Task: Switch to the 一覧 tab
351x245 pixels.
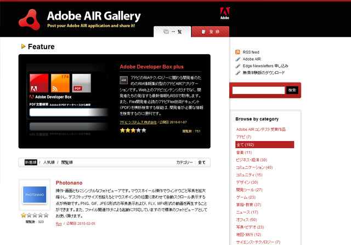Action: 172,32
